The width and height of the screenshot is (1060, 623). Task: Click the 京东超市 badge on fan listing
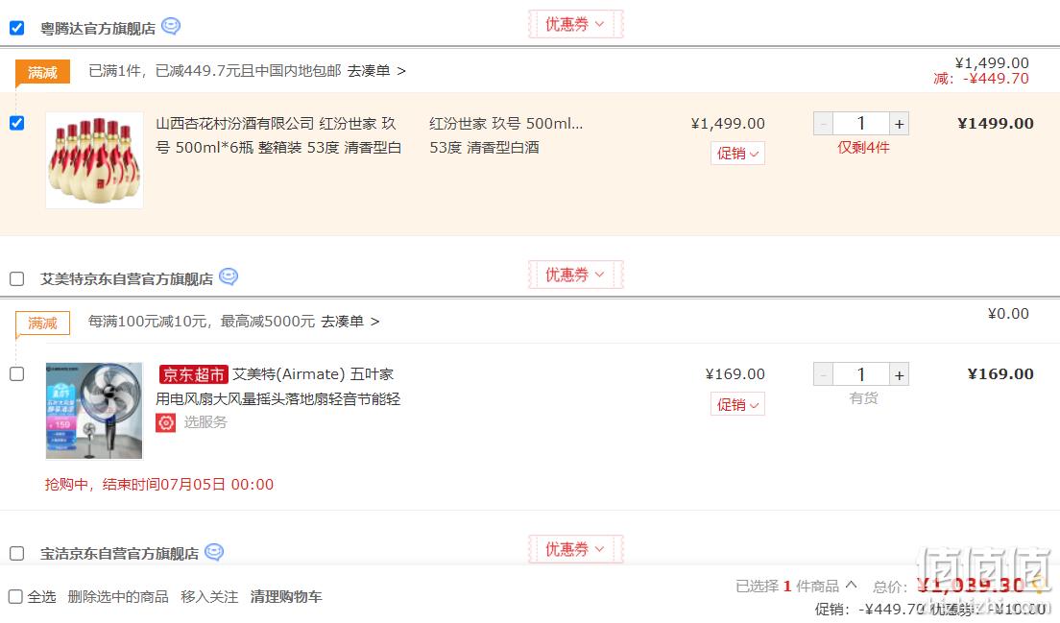(x=193, y=374)
